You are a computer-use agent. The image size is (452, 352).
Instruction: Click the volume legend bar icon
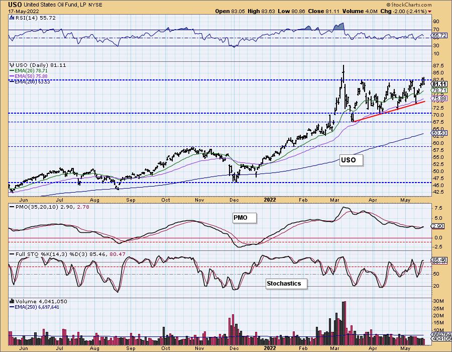12,301
